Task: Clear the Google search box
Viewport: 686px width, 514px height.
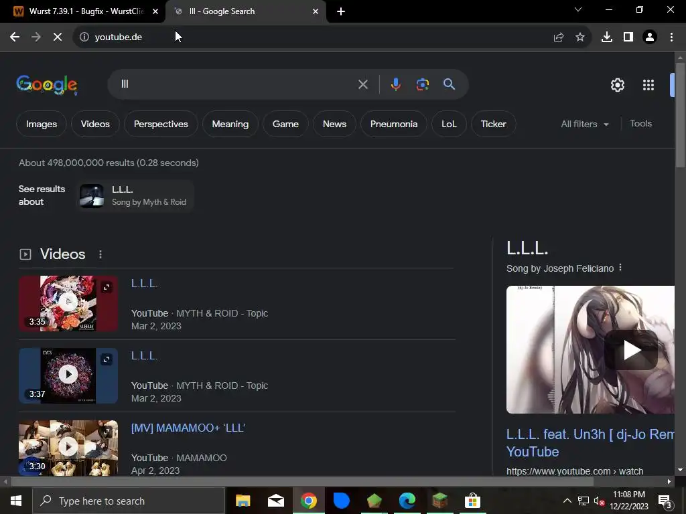Action: tap(363, 84)
